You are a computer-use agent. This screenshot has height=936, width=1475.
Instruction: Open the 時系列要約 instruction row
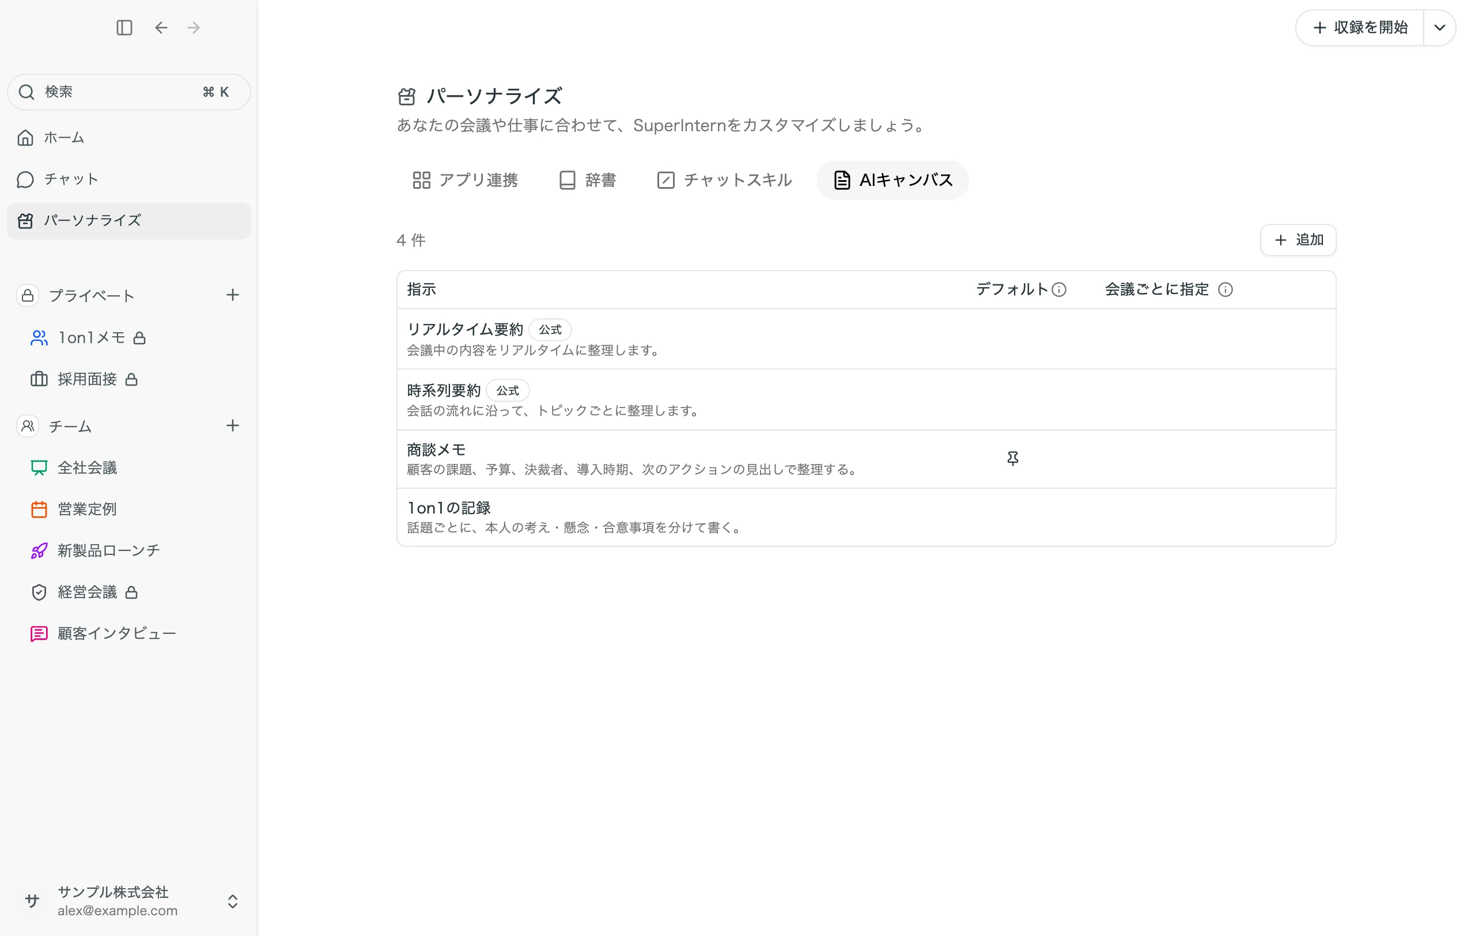pos(866,399)
